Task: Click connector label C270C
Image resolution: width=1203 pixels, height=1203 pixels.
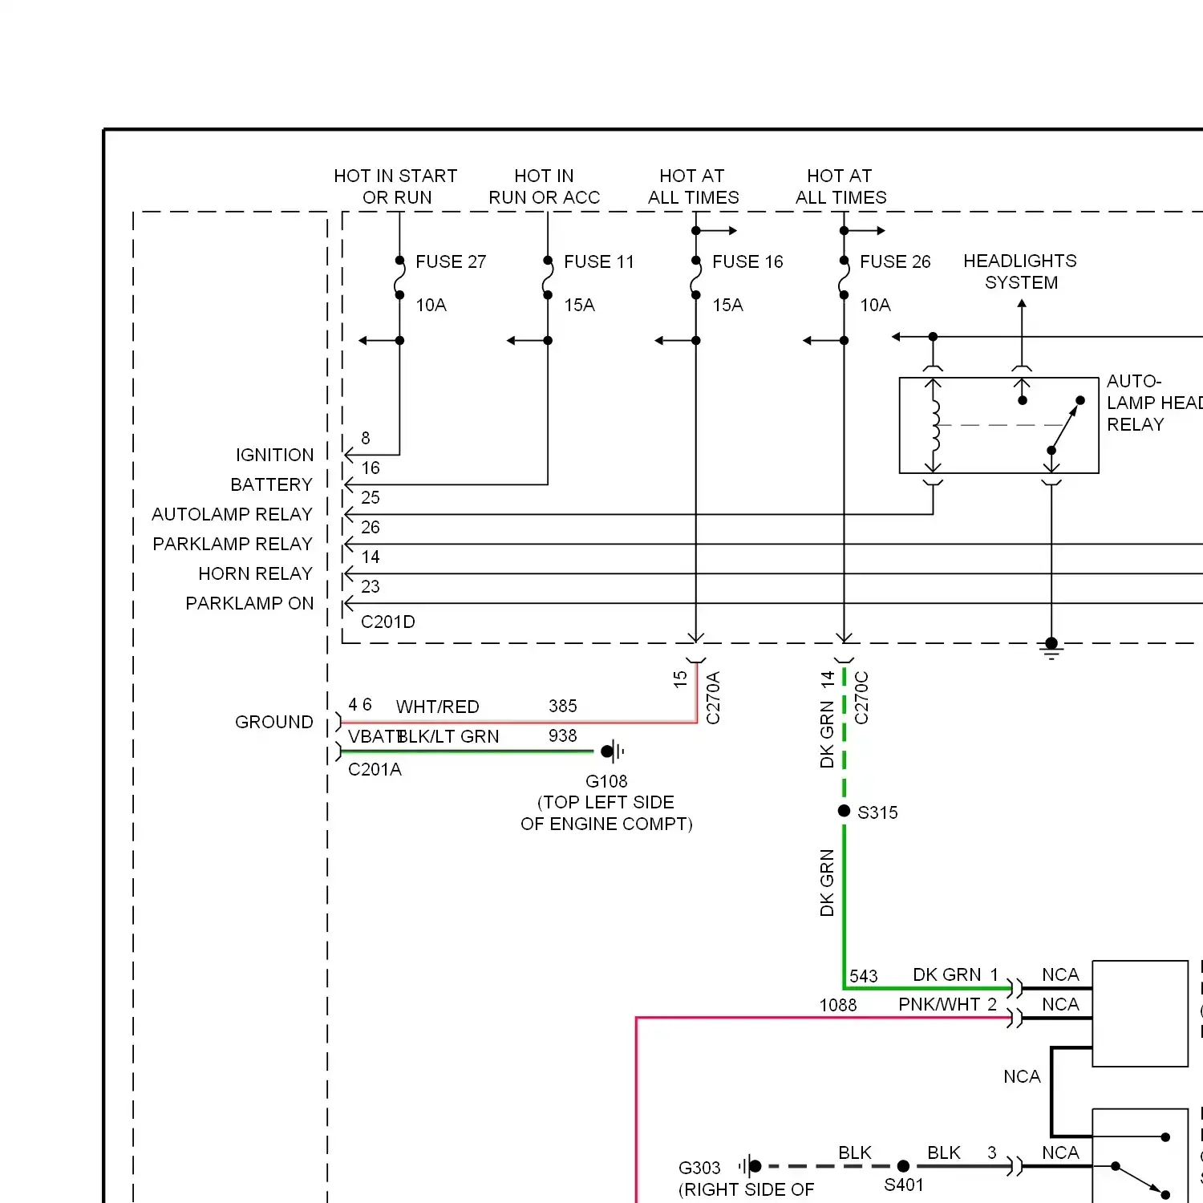Action: (x=862, y=698)
